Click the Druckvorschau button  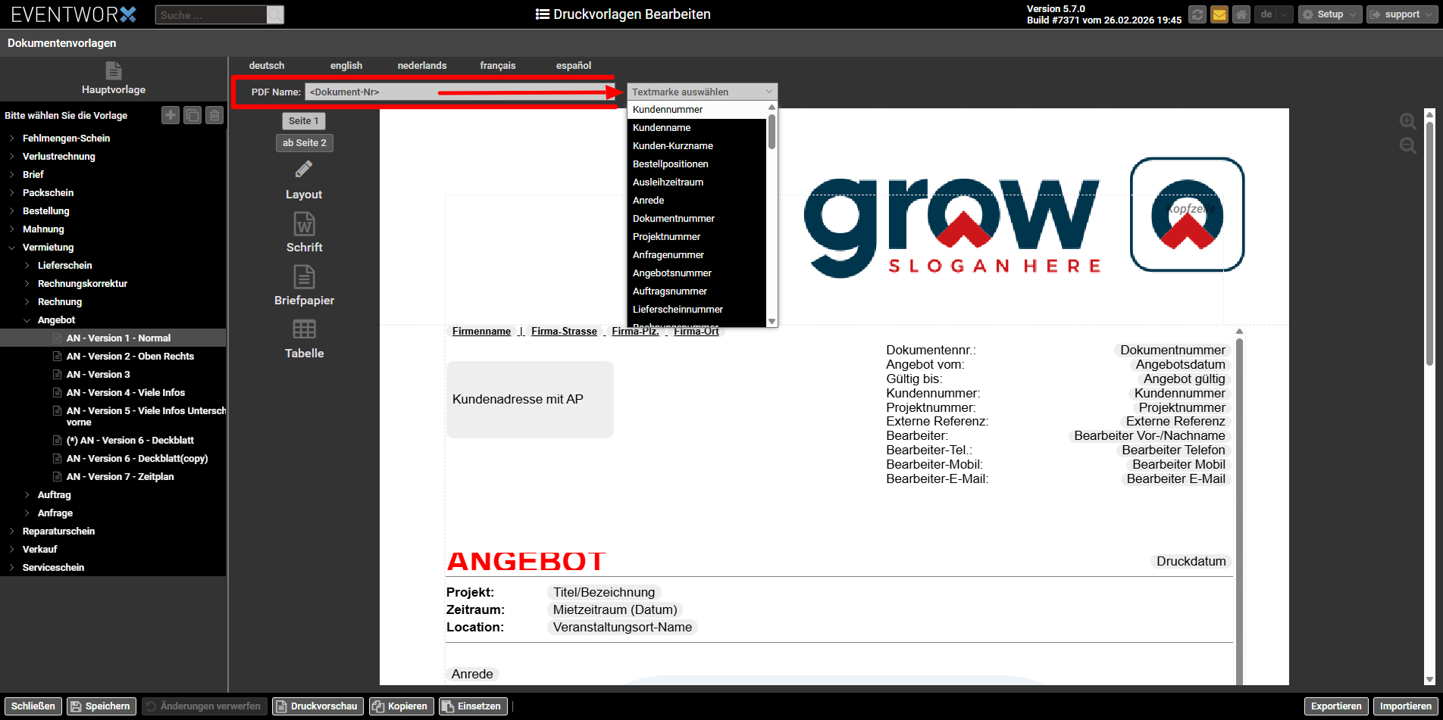coord(317,706)
